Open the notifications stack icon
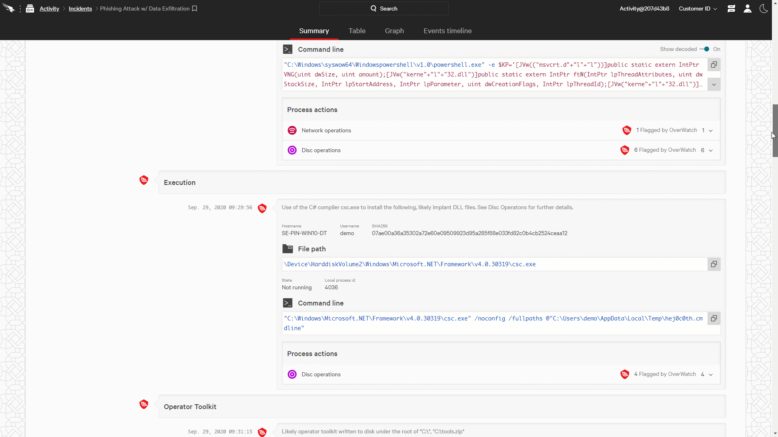778x437 pixels. (731, 8)
